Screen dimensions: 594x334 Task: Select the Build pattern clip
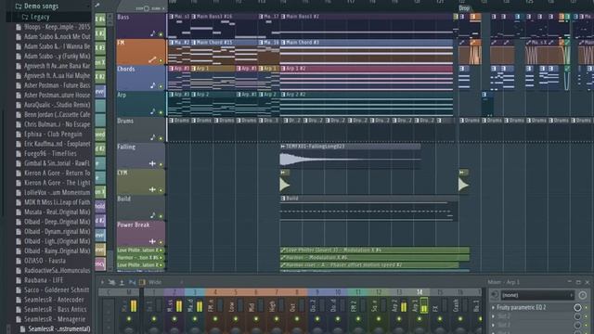tap(368, 208)
